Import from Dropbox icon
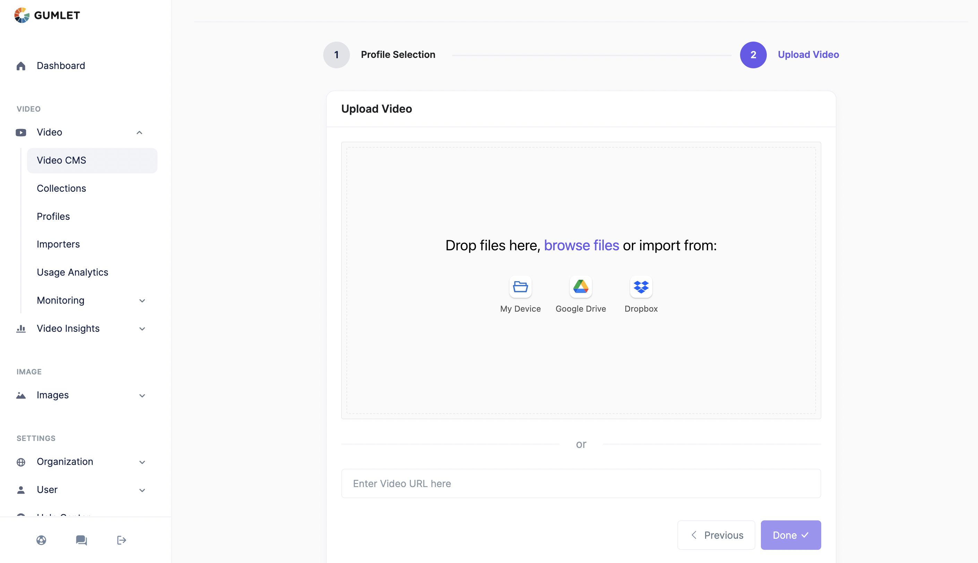This screenshot has height=563, width=978. point(641,287)
